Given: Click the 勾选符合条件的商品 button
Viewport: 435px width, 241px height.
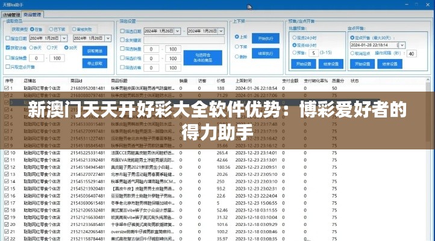Looking at the screenshot, I should [203, 58].
